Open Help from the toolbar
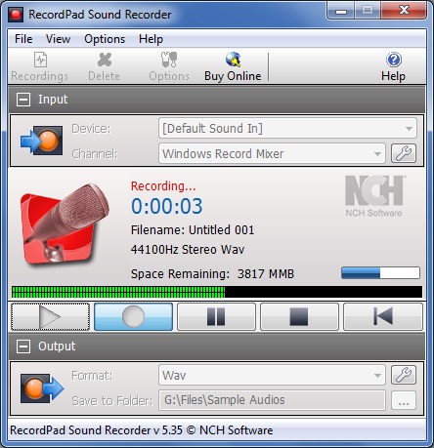Viewport: 434px width, 448px height. coord(394,67)
